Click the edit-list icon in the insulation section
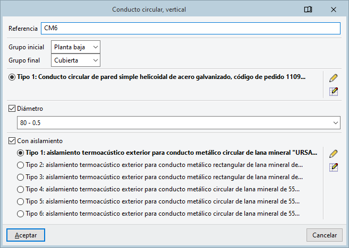349x248 pixels. tap(334, 167)
